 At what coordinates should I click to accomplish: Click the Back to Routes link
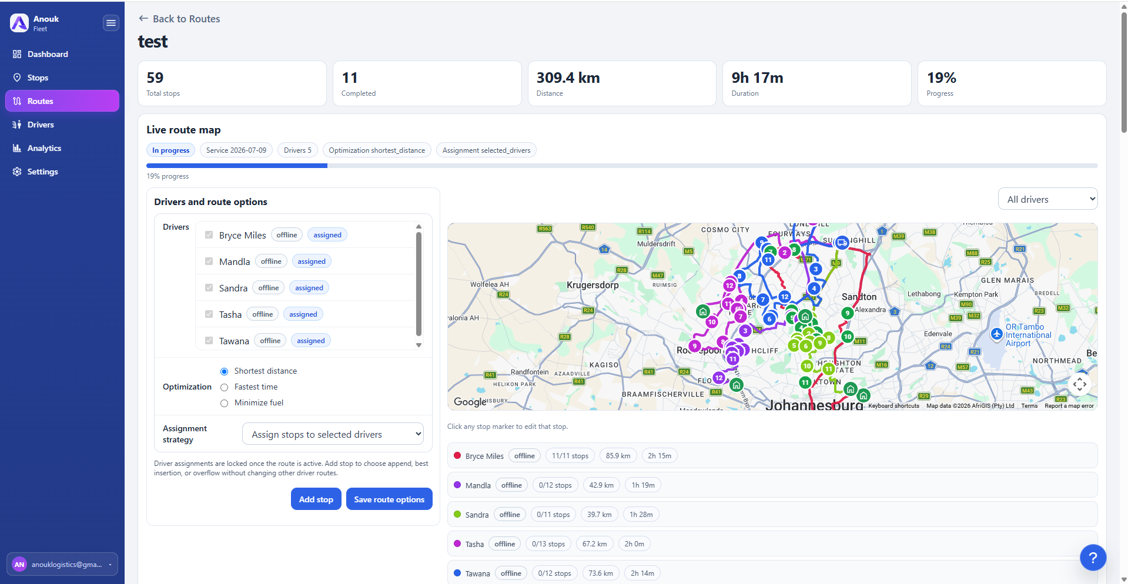[x=179, y=19]
